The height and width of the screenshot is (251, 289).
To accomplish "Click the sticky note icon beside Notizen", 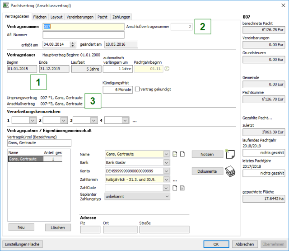I will click(231, 154).
